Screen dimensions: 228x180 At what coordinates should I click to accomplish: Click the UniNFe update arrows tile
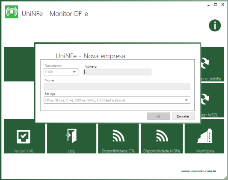(x=212, y=64)
